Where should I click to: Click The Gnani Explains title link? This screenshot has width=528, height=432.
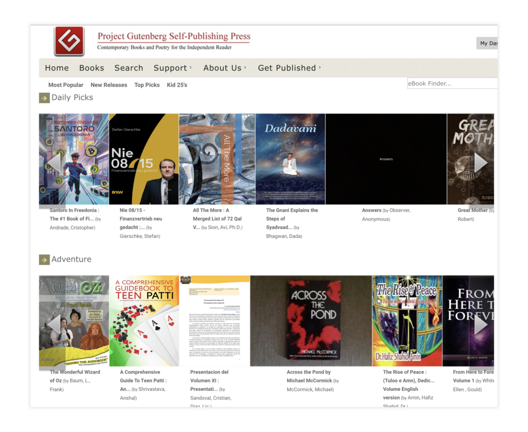click(292, 219)
